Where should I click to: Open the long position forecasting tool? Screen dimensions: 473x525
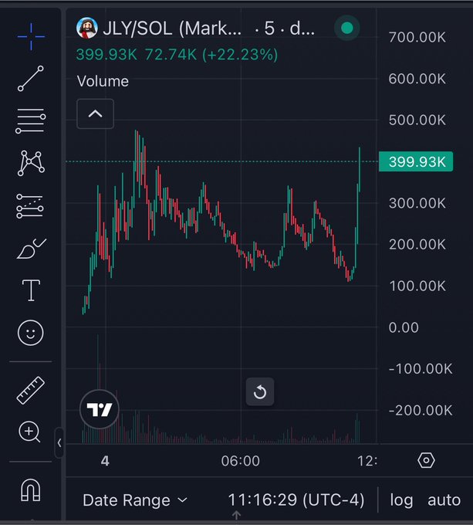[30, 206]
